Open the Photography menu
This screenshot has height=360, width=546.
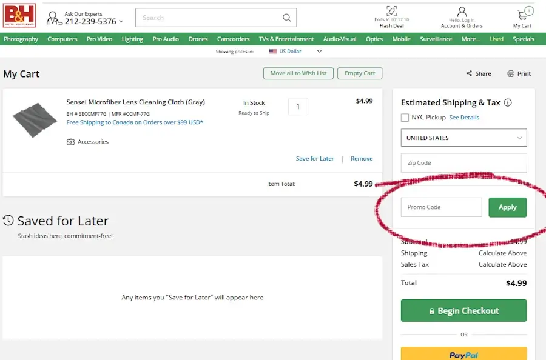21,39
